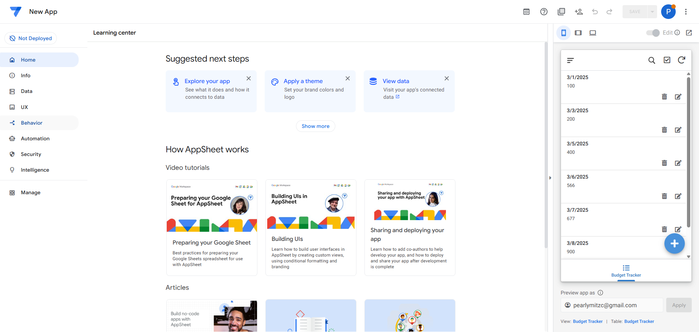The height and width of the screenshot is (332, 699).
Task: Toggle the Edit switch in preview panel
Action: point(653,33)
